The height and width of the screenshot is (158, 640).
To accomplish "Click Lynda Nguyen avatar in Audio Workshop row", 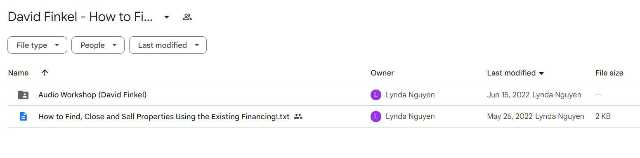I will click(375, 95).
